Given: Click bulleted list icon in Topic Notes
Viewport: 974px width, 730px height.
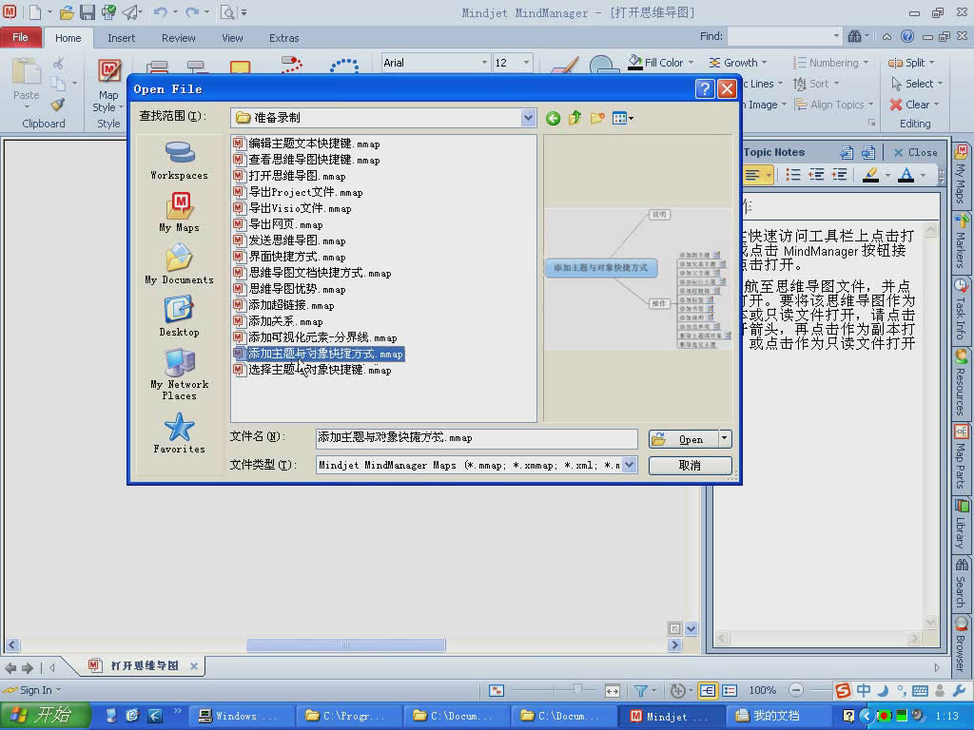Looking at the screenshot, I should pos(793,175).
